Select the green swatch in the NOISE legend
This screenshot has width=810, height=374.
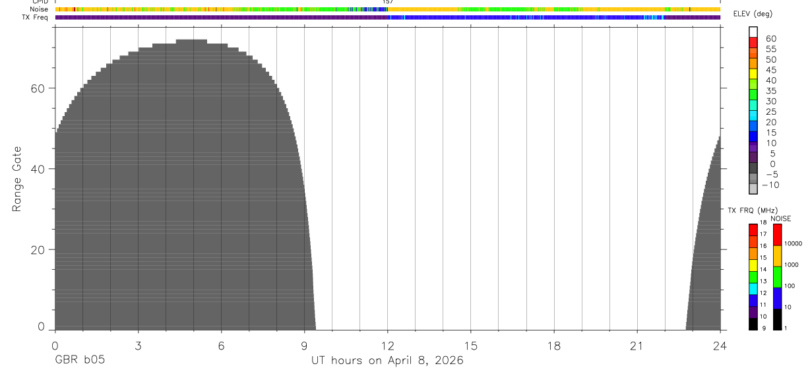click(x=777, y=277)
